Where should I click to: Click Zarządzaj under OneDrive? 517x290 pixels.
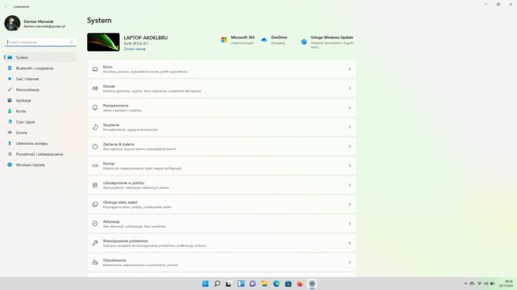pos(278,43)
